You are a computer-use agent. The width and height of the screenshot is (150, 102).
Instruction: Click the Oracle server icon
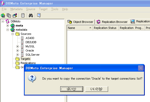pos(22,50)
